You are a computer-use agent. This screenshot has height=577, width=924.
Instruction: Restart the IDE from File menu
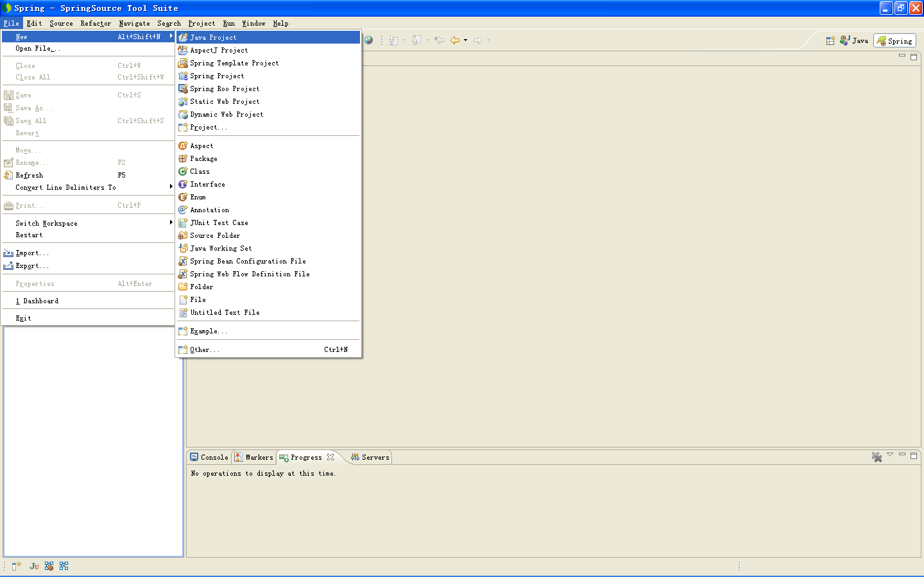(88, 235)
